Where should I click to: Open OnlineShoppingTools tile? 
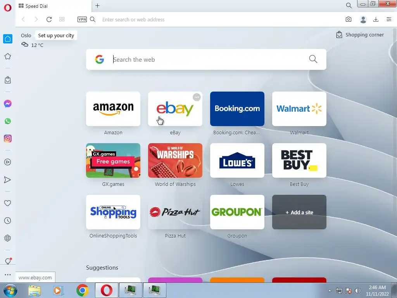pyautogui.click(x=113, y=212)
